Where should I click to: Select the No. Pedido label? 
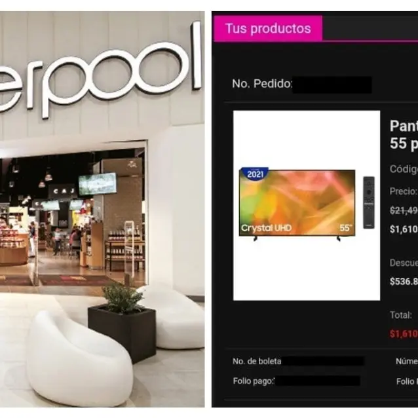262,84
